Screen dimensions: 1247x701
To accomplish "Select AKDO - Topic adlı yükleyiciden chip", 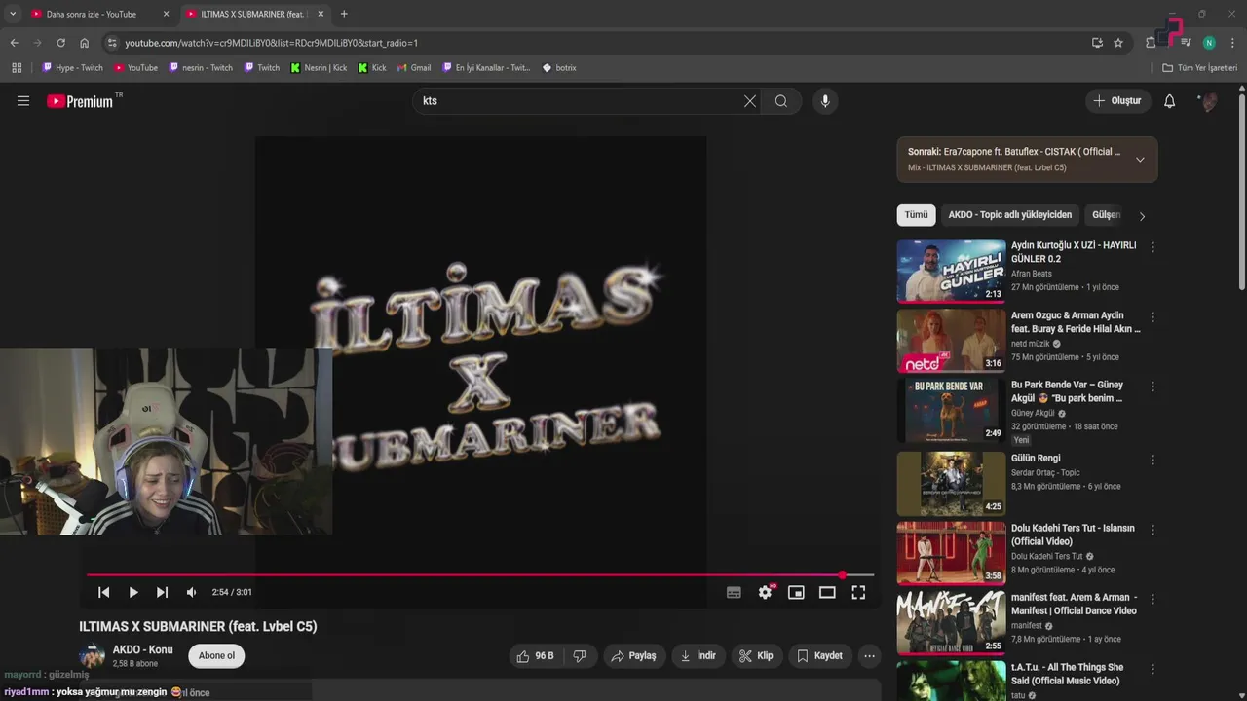I will coord(1010,215).
